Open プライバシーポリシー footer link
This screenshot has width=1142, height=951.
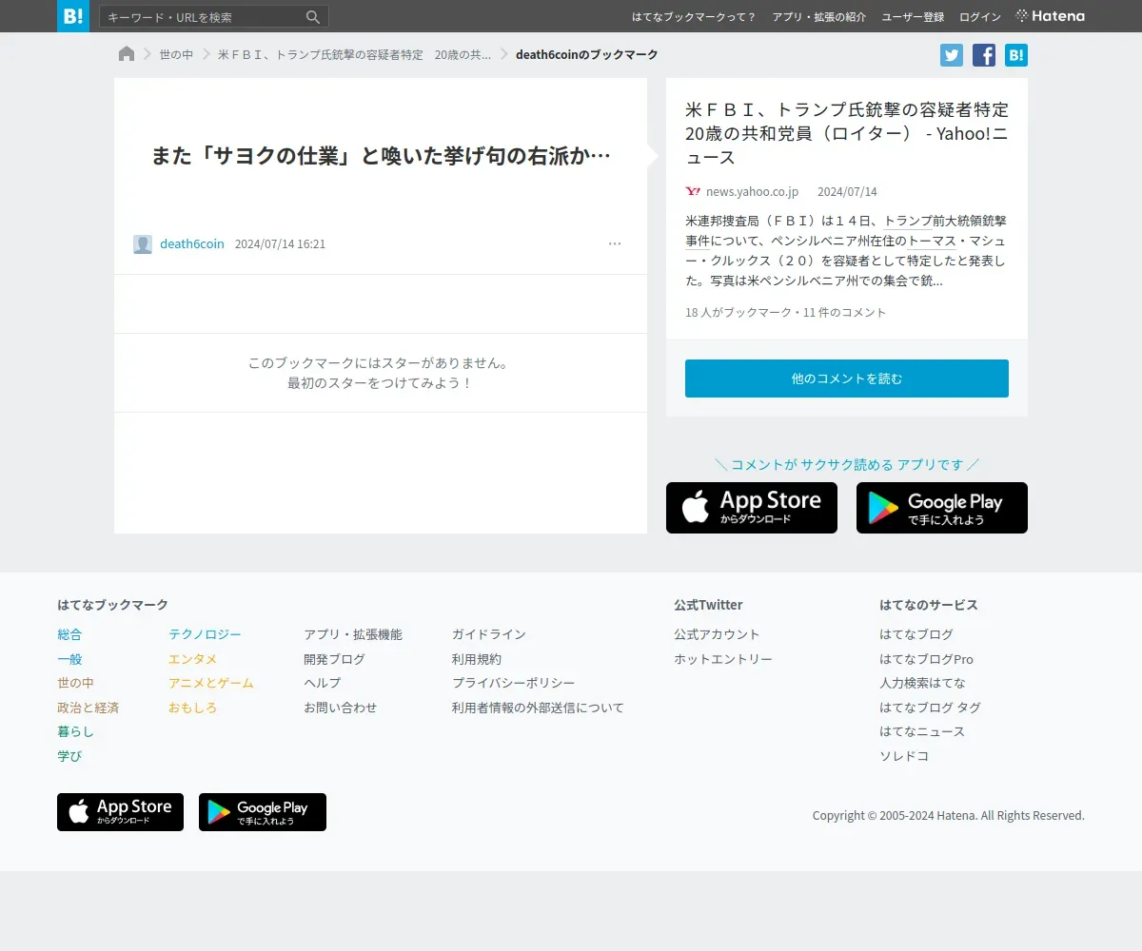514,683
